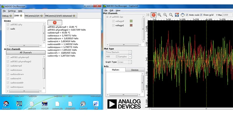Click the Device list horizontal scrollbar
The height and width of the screenshot is (126, 233).
[24, 46]
